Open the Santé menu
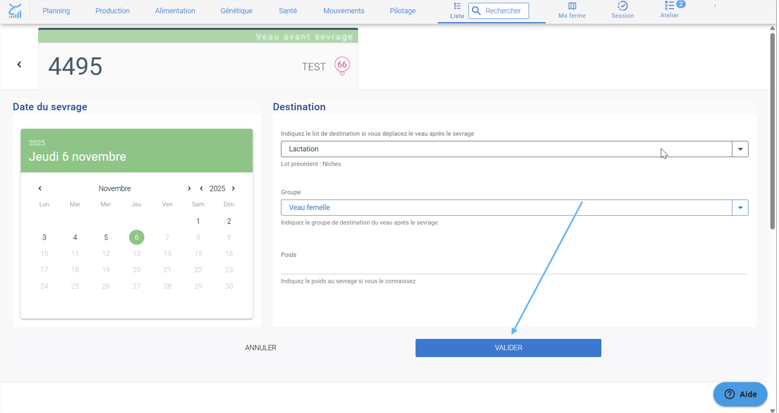779x413 pixels. tap(288, 11)
